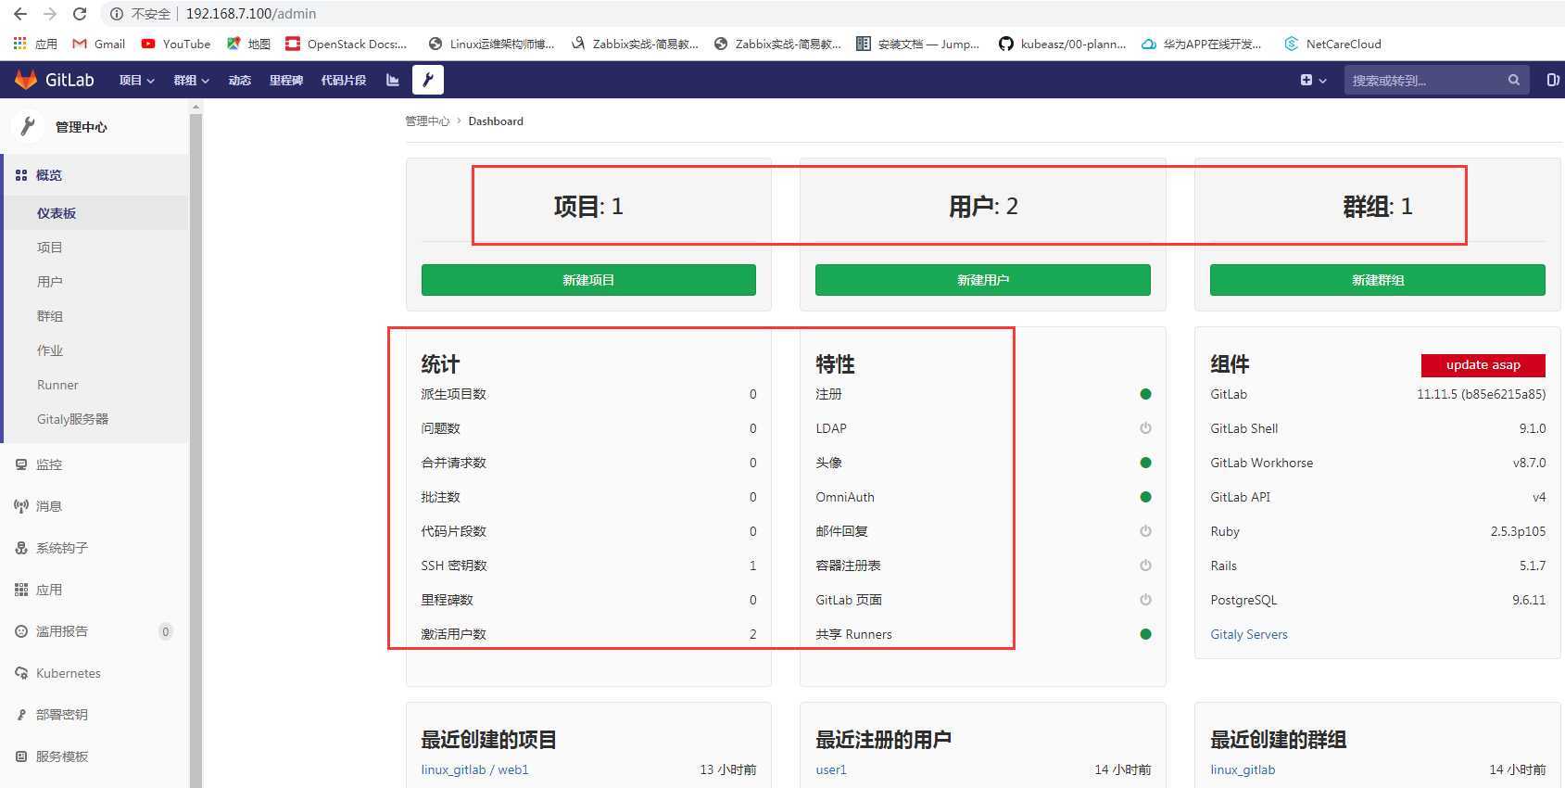Image resolution: width=1565 pixels, height=788 pixels.
Task: Open the admin area wrench icon
Action: 428,80
